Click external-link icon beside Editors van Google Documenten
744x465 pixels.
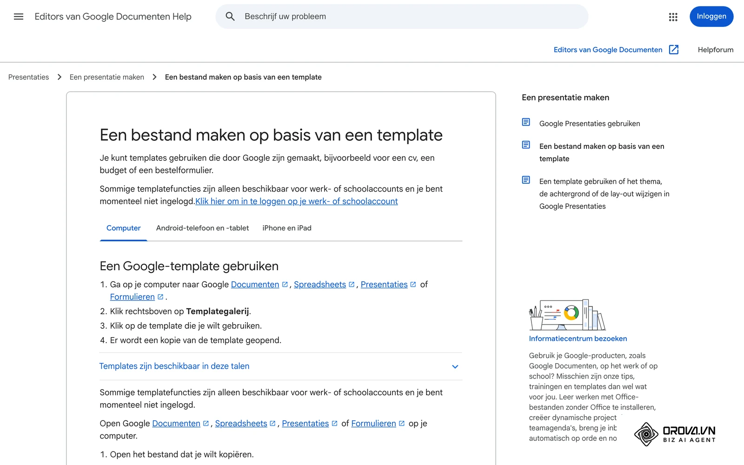point(674,50)
